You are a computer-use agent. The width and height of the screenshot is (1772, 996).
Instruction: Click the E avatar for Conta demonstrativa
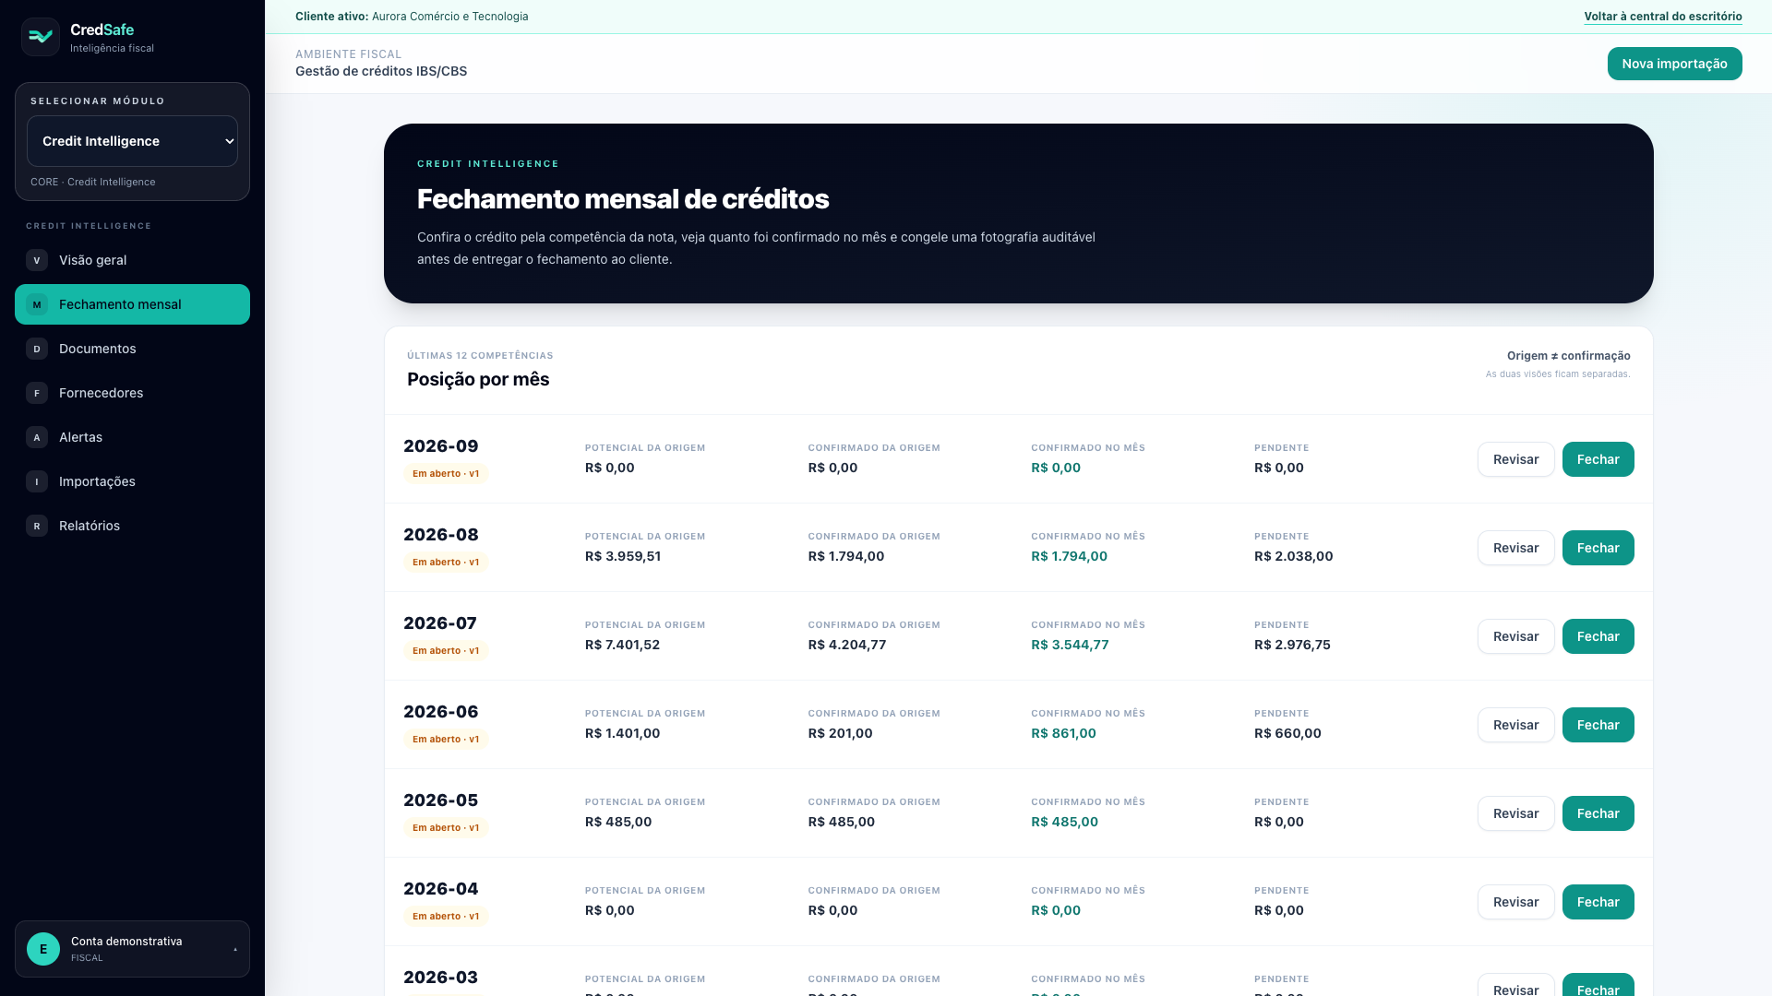pos(43,949)
